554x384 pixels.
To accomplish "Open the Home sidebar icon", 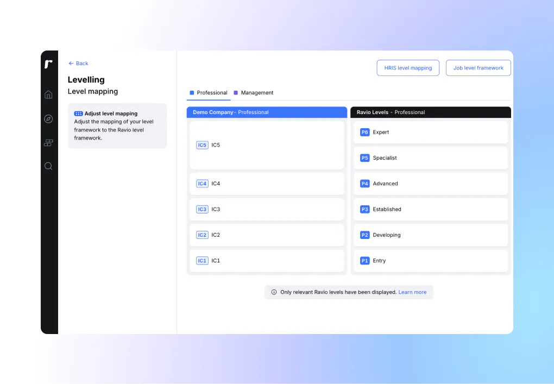I will [x=48, y=95].
